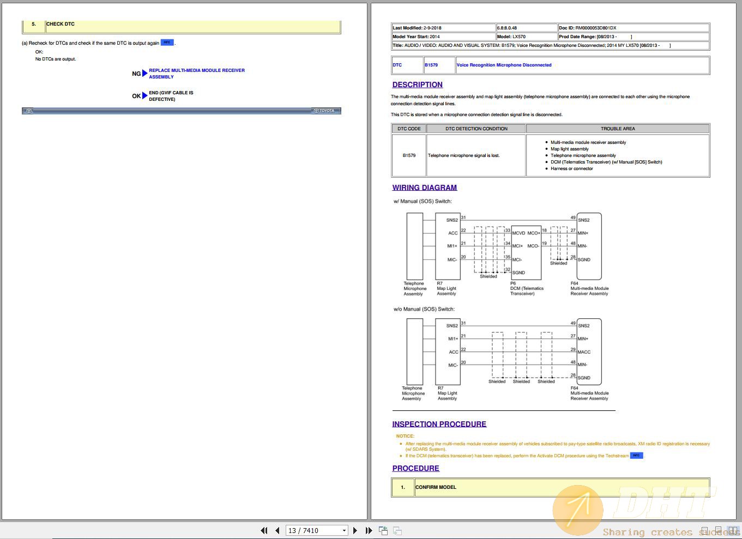Click the OK arrow marker
The height and width of the screenshot is (539, 742).
pyautogui.click(x=144, y=96)
